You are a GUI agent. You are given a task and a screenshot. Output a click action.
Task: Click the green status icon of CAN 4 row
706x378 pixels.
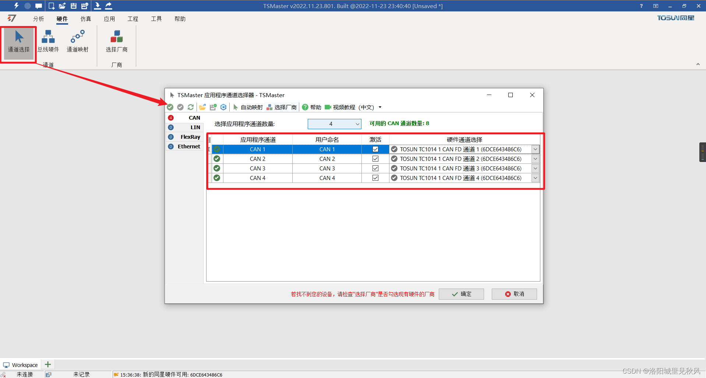217,178
